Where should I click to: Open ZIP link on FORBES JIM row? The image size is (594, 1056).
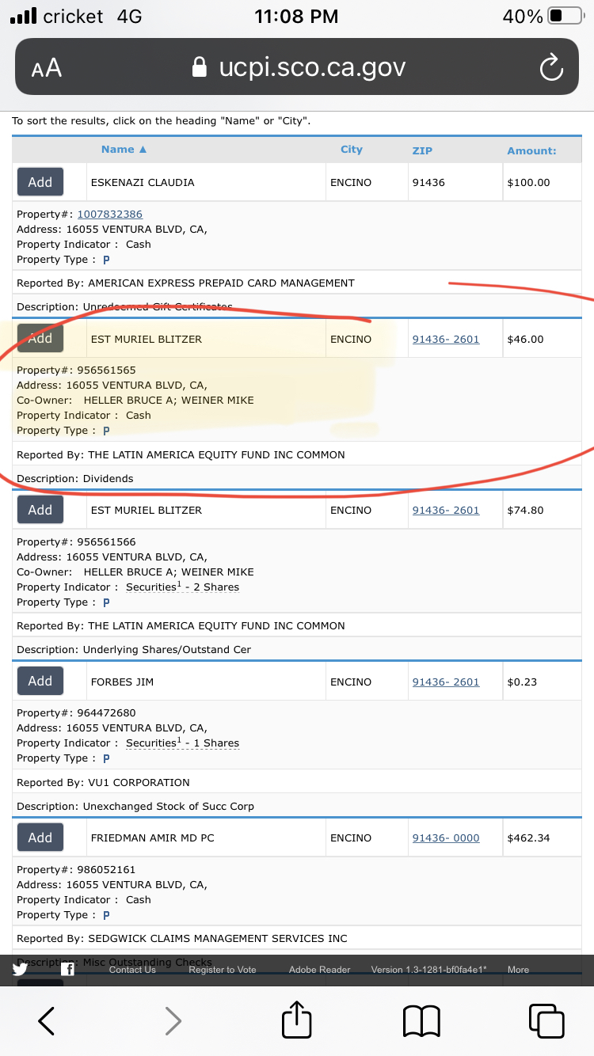tap(446, 682)
